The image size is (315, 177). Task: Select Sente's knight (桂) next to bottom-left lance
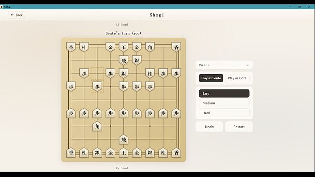[x=84, y=152]
